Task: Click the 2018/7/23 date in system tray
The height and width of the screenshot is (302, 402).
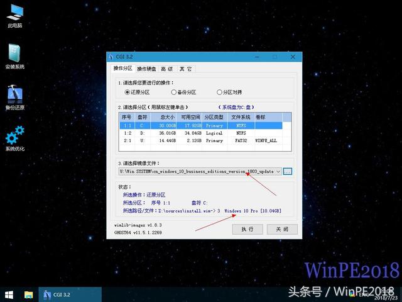Action: pyautogui.click(x=386, y=298)
